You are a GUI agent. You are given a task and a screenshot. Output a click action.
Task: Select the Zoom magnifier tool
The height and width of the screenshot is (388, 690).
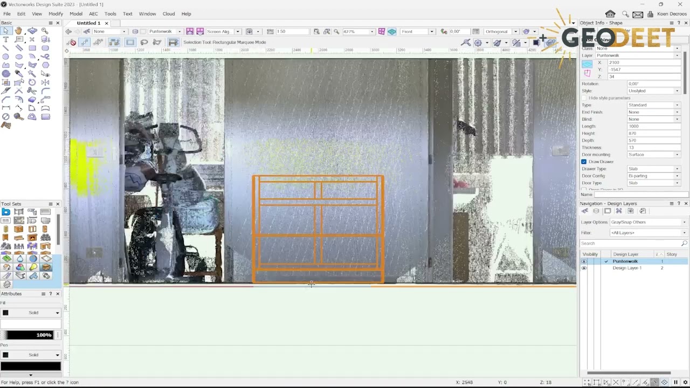[x=45, y=31]
